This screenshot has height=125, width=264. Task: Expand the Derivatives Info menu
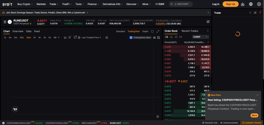(113, 4)
